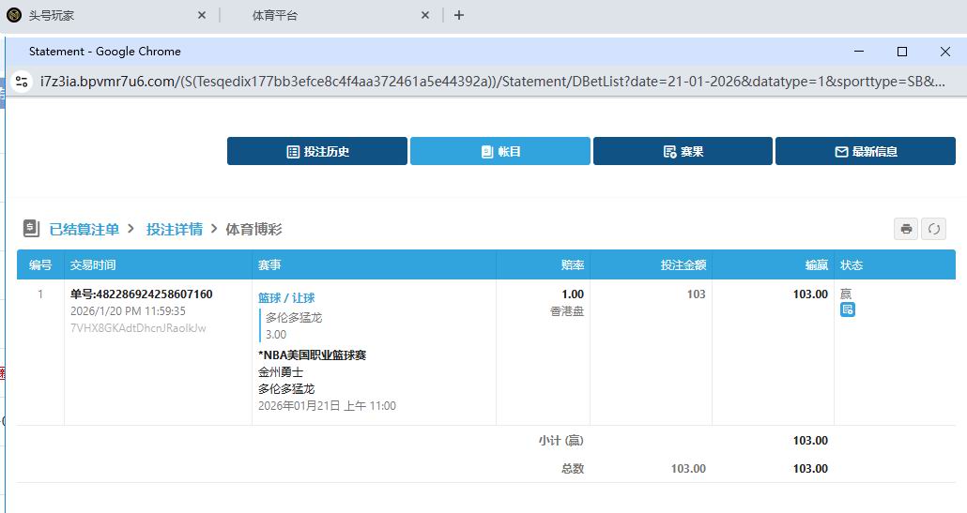The image size is (967, 513).
Task: Click the address bar URL
Action: tap(488, 82)
